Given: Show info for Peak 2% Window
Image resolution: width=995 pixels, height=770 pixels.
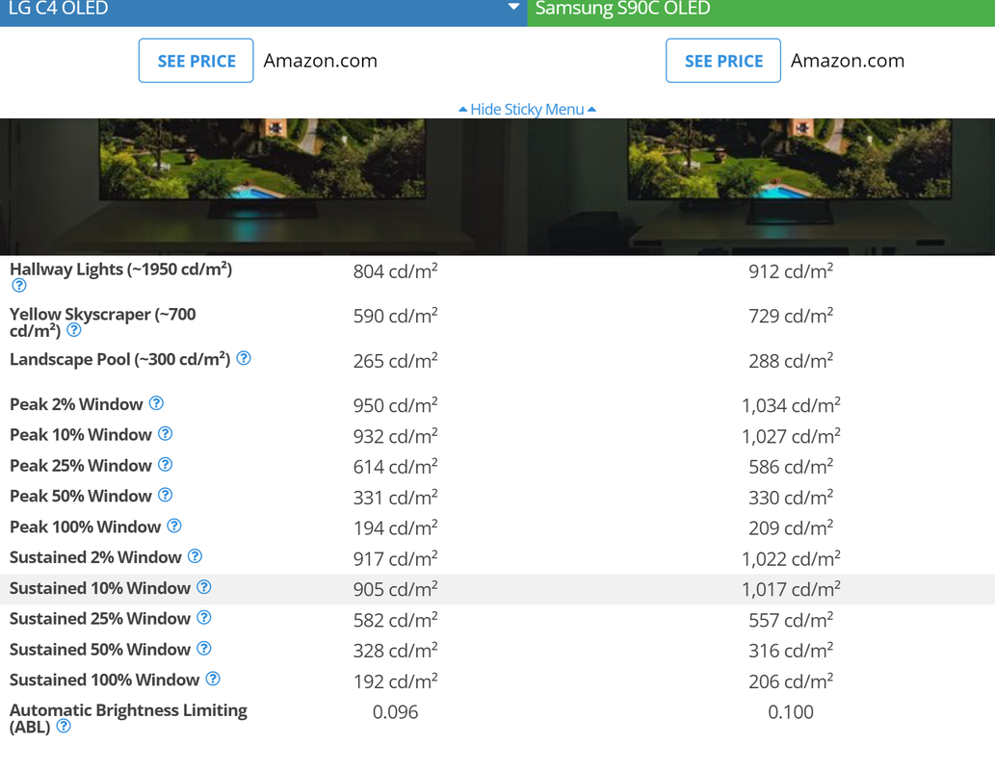Looking at the screenshot, I should [x=156, y=403].
